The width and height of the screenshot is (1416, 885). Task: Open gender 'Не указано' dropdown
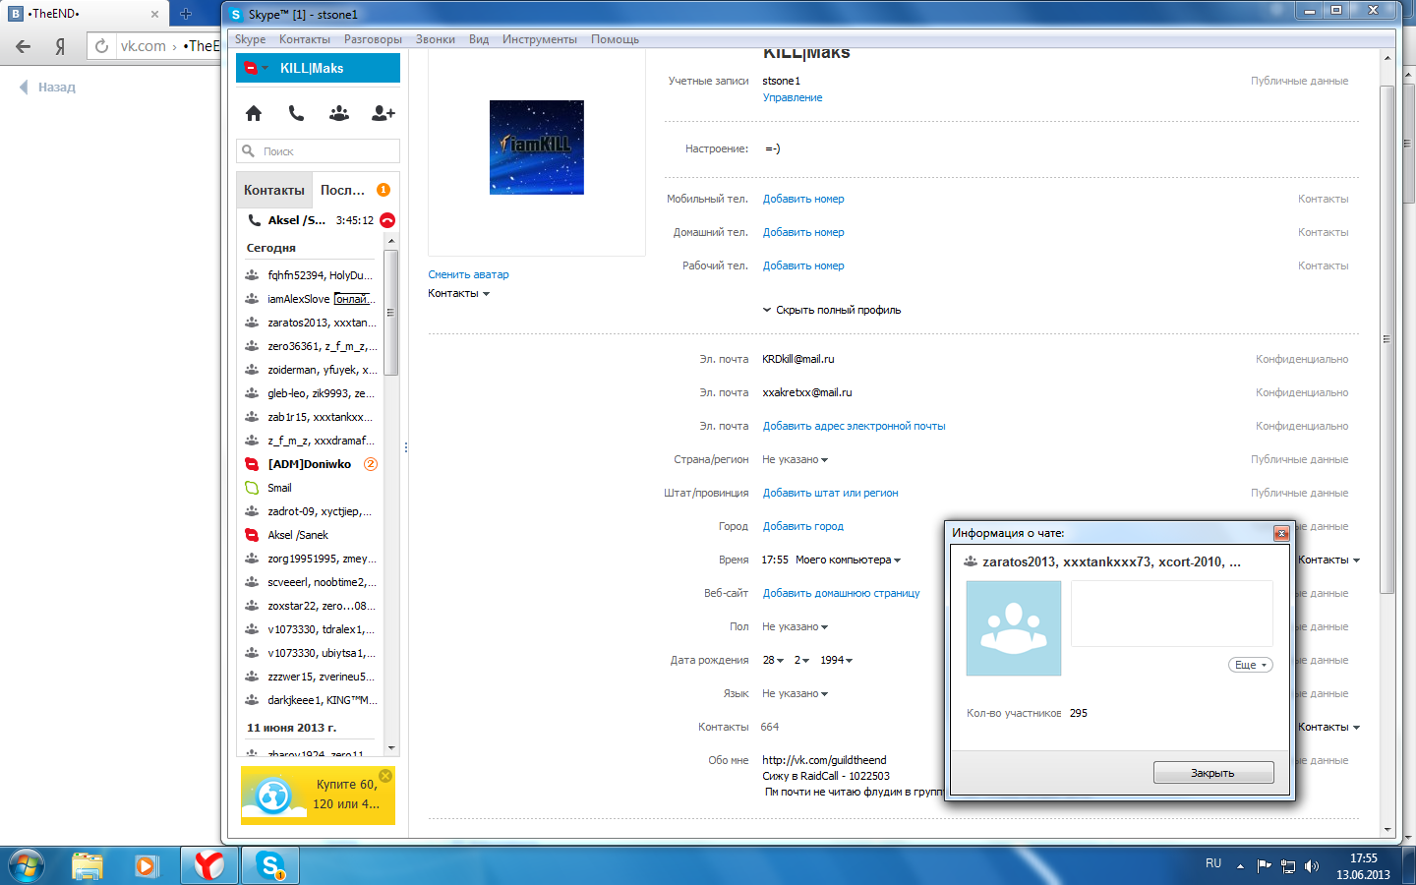796,626
